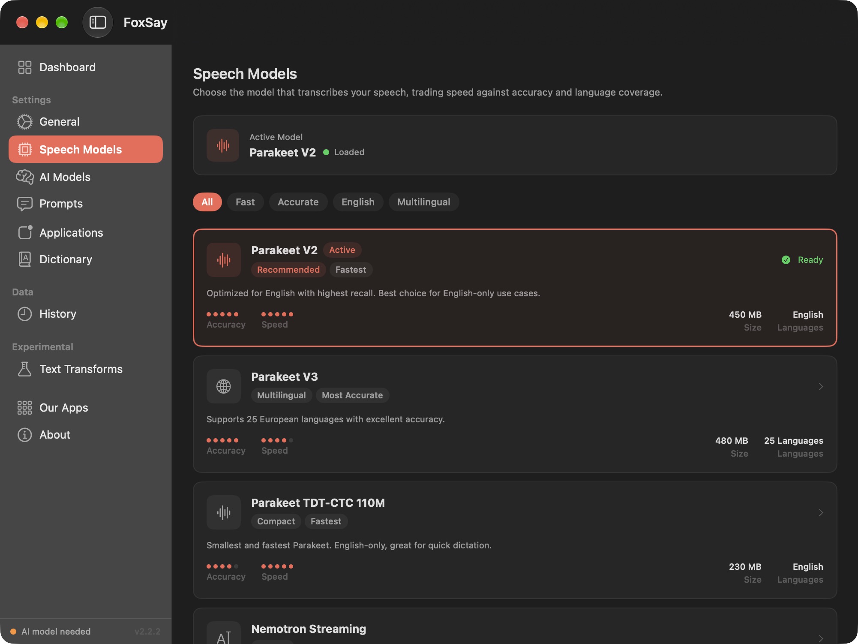858x644 pixels.
Task: Click the Loaded status indicator
Action: click(344, 152)
